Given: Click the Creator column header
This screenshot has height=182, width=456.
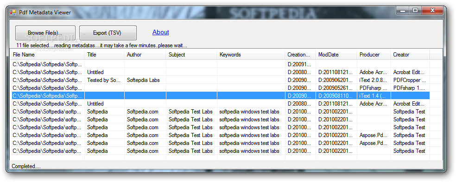Looking at the screenshot, I should [x=410, y=55].
